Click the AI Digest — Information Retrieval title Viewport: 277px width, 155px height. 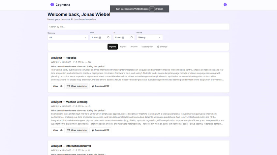71,146
